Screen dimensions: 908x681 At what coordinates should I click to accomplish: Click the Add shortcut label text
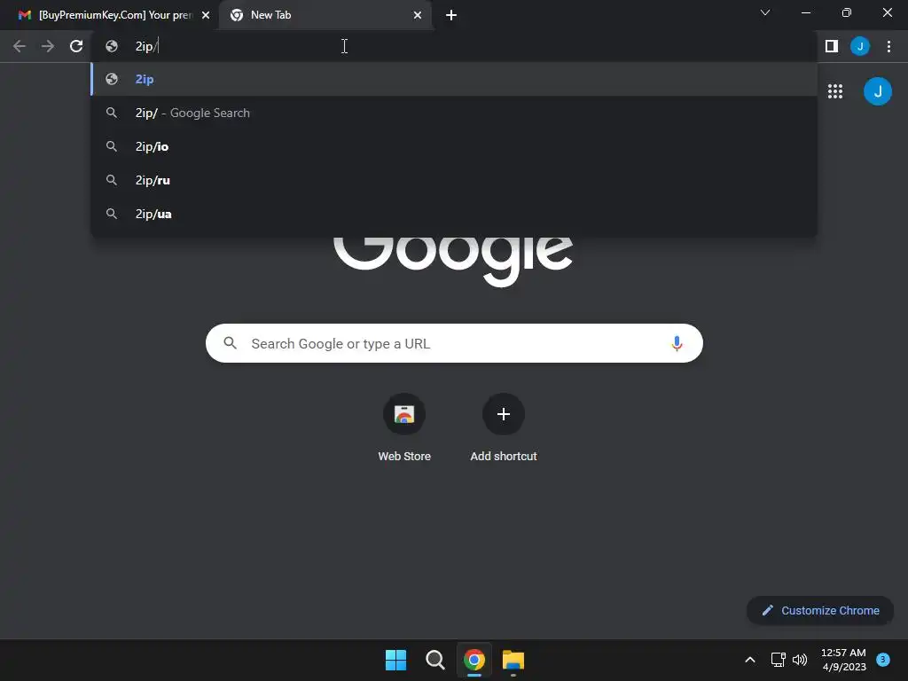click(504, 457)
